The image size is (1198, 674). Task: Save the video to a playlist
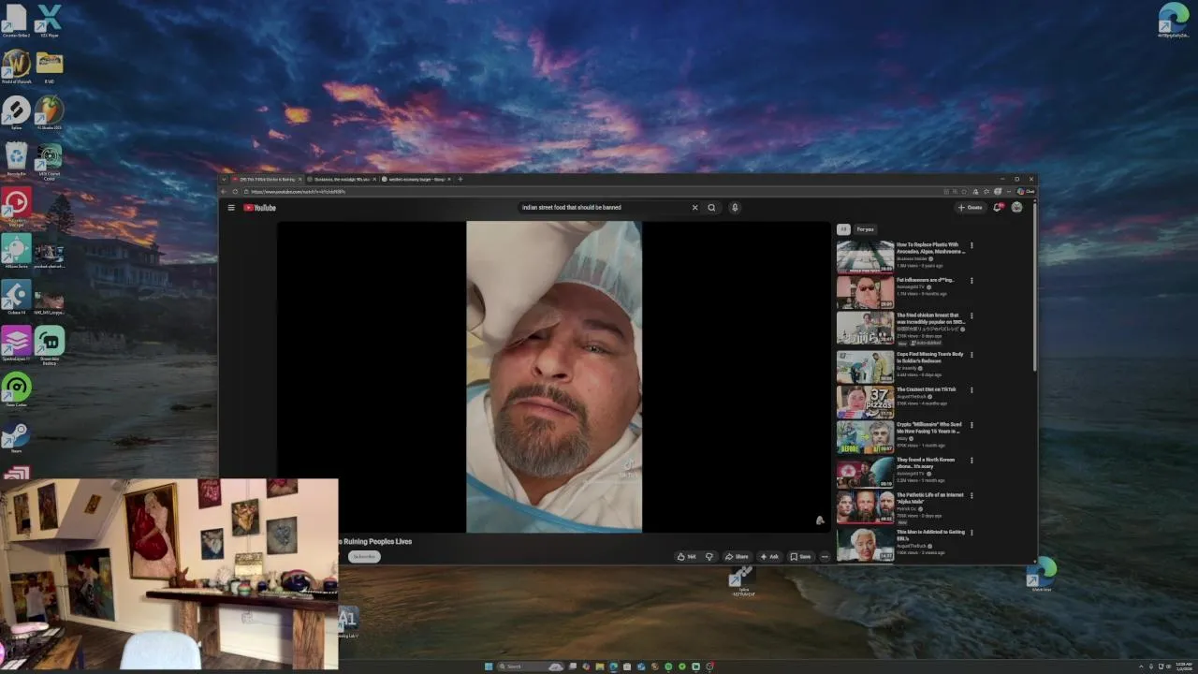point(800,556)
